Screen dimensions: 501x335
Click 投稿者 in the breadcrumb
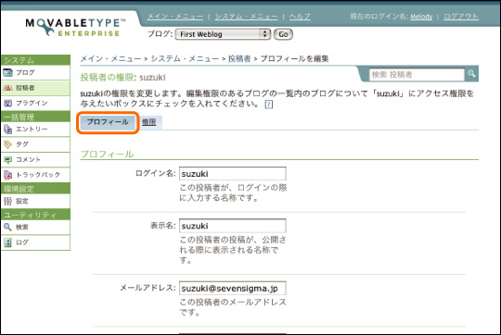pyautogui.click(x=239, y=58)
